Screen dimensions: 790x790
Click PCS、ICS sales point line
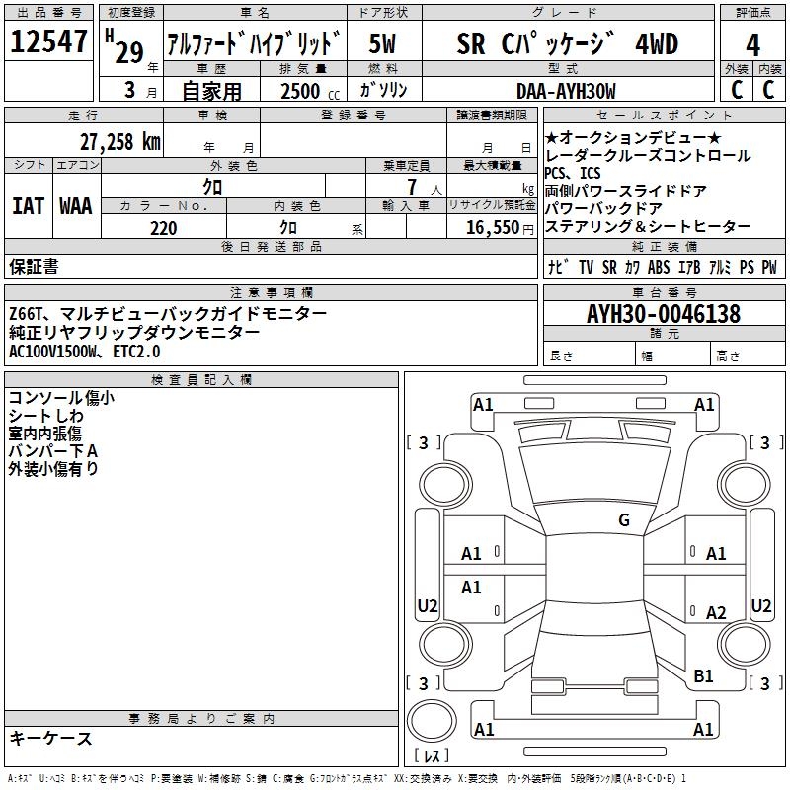click(x=573, y=174)
